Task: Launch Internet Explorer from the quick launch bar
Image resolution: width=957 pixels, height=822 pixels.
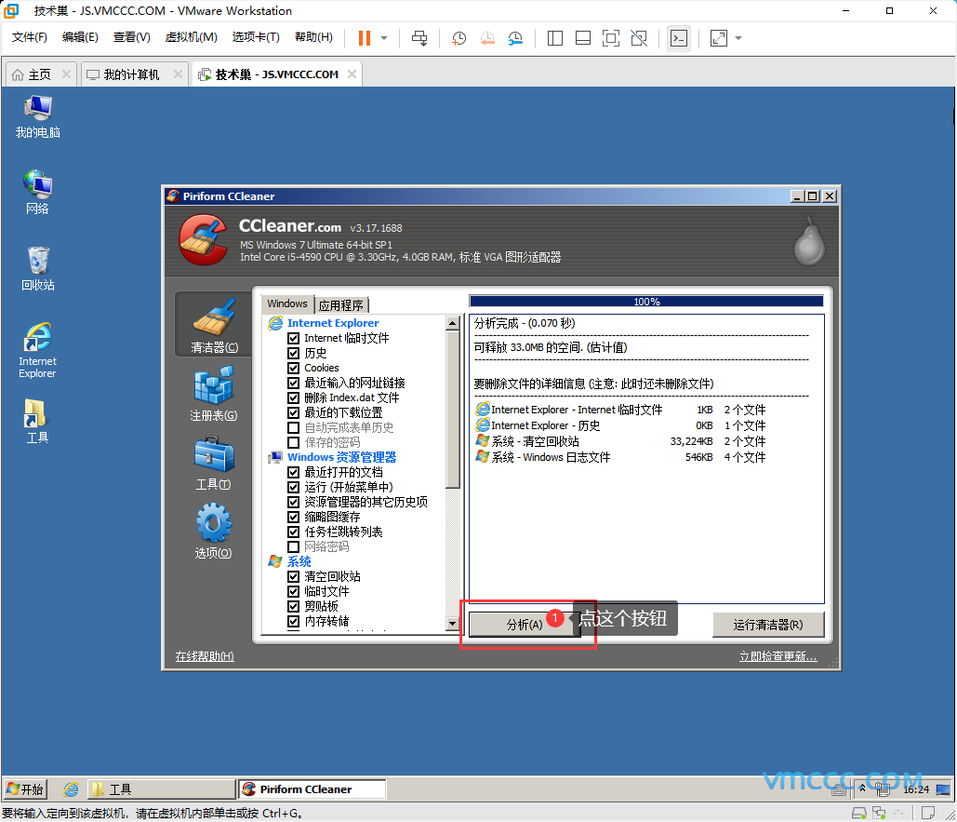Action: tap(71, 789)
